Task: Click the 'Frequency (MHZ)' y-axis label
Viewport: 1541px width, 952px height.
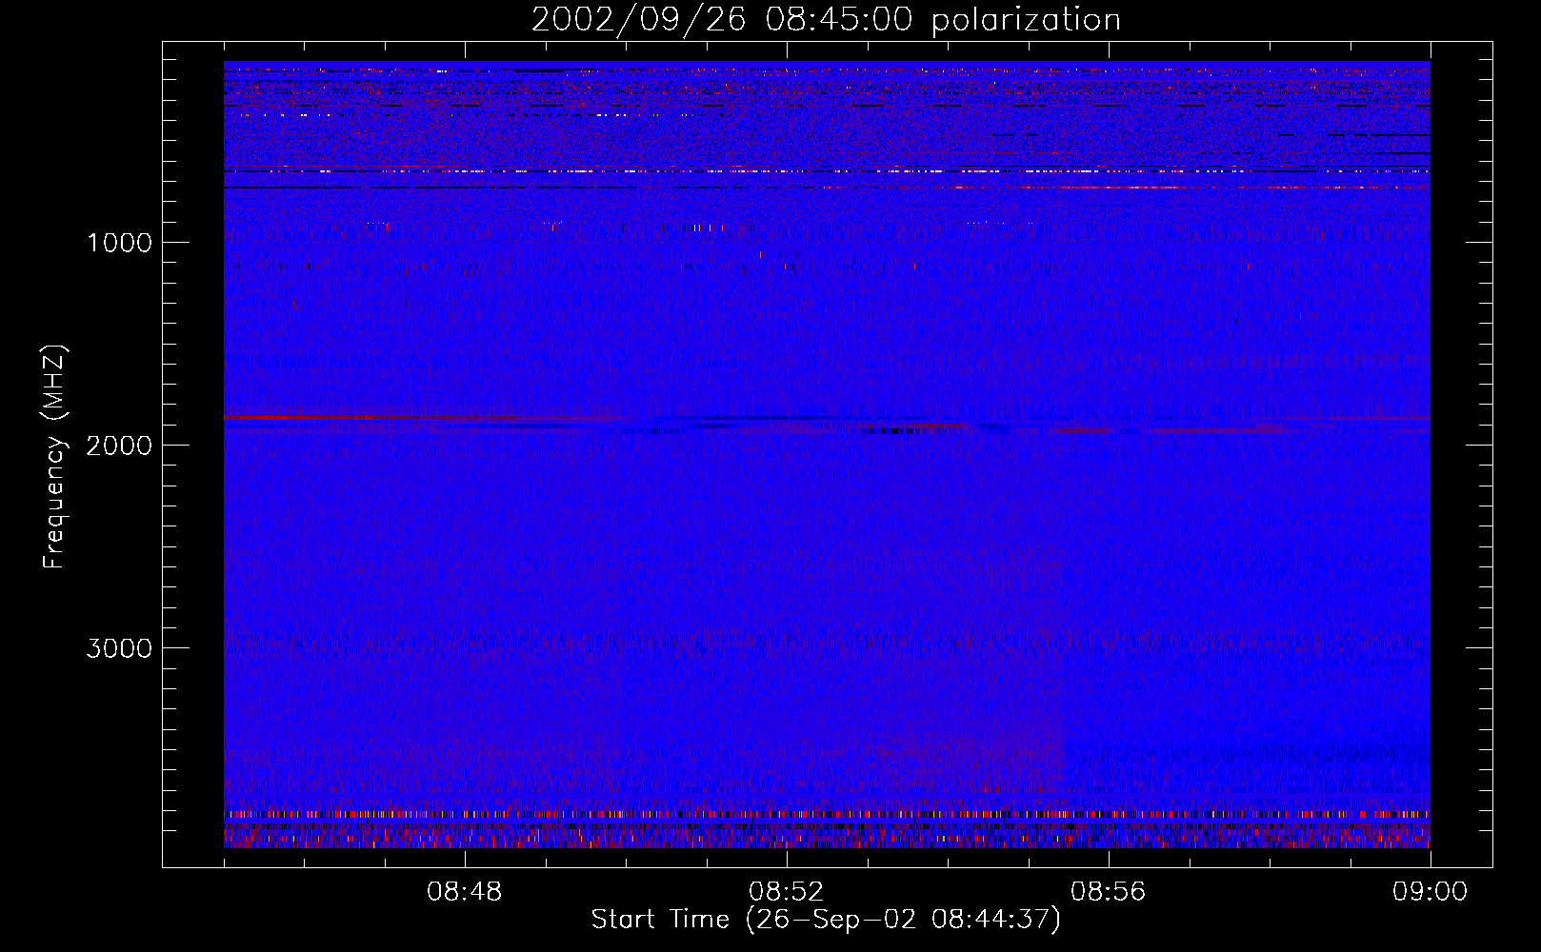Action: point(54,457)
